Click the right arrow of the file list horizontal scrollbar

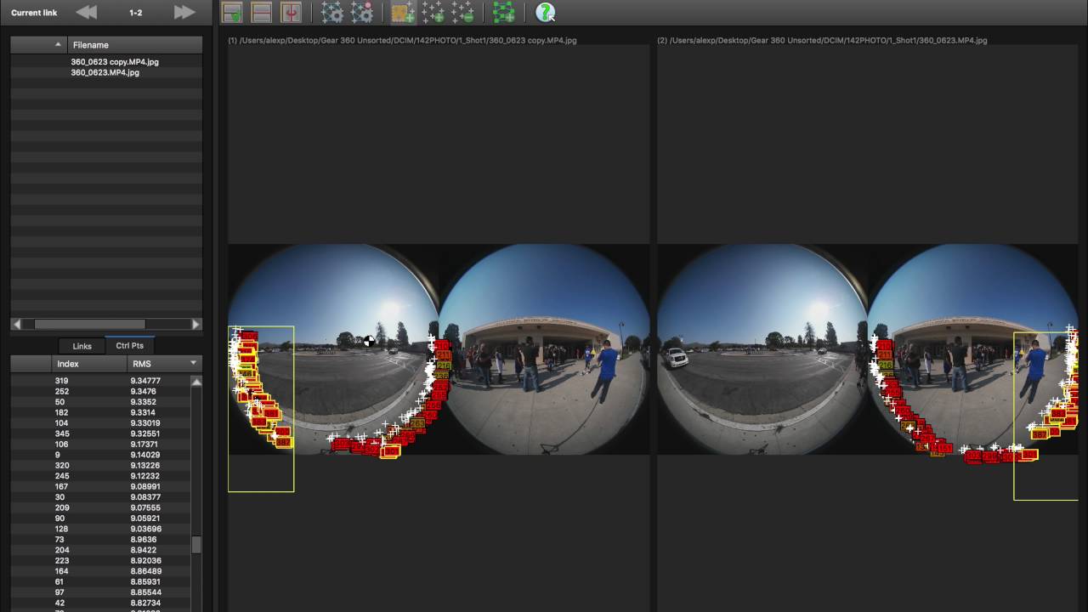(x=196, y=324)
